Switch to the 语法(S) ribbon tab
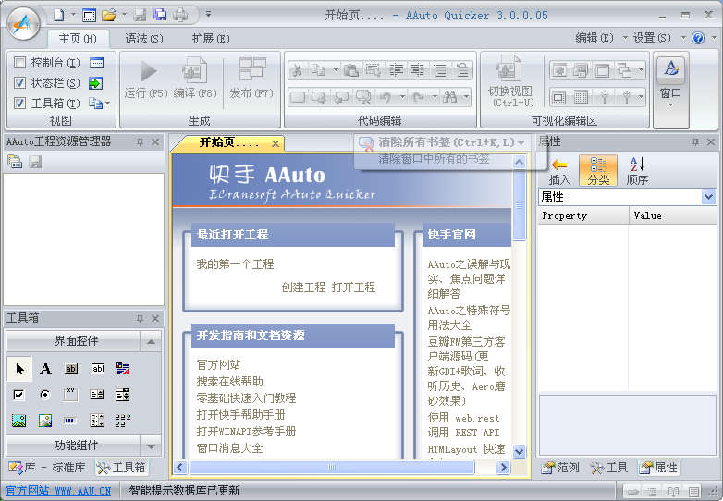723x501 pixels. pyautogui.click(x=144, y=39)
